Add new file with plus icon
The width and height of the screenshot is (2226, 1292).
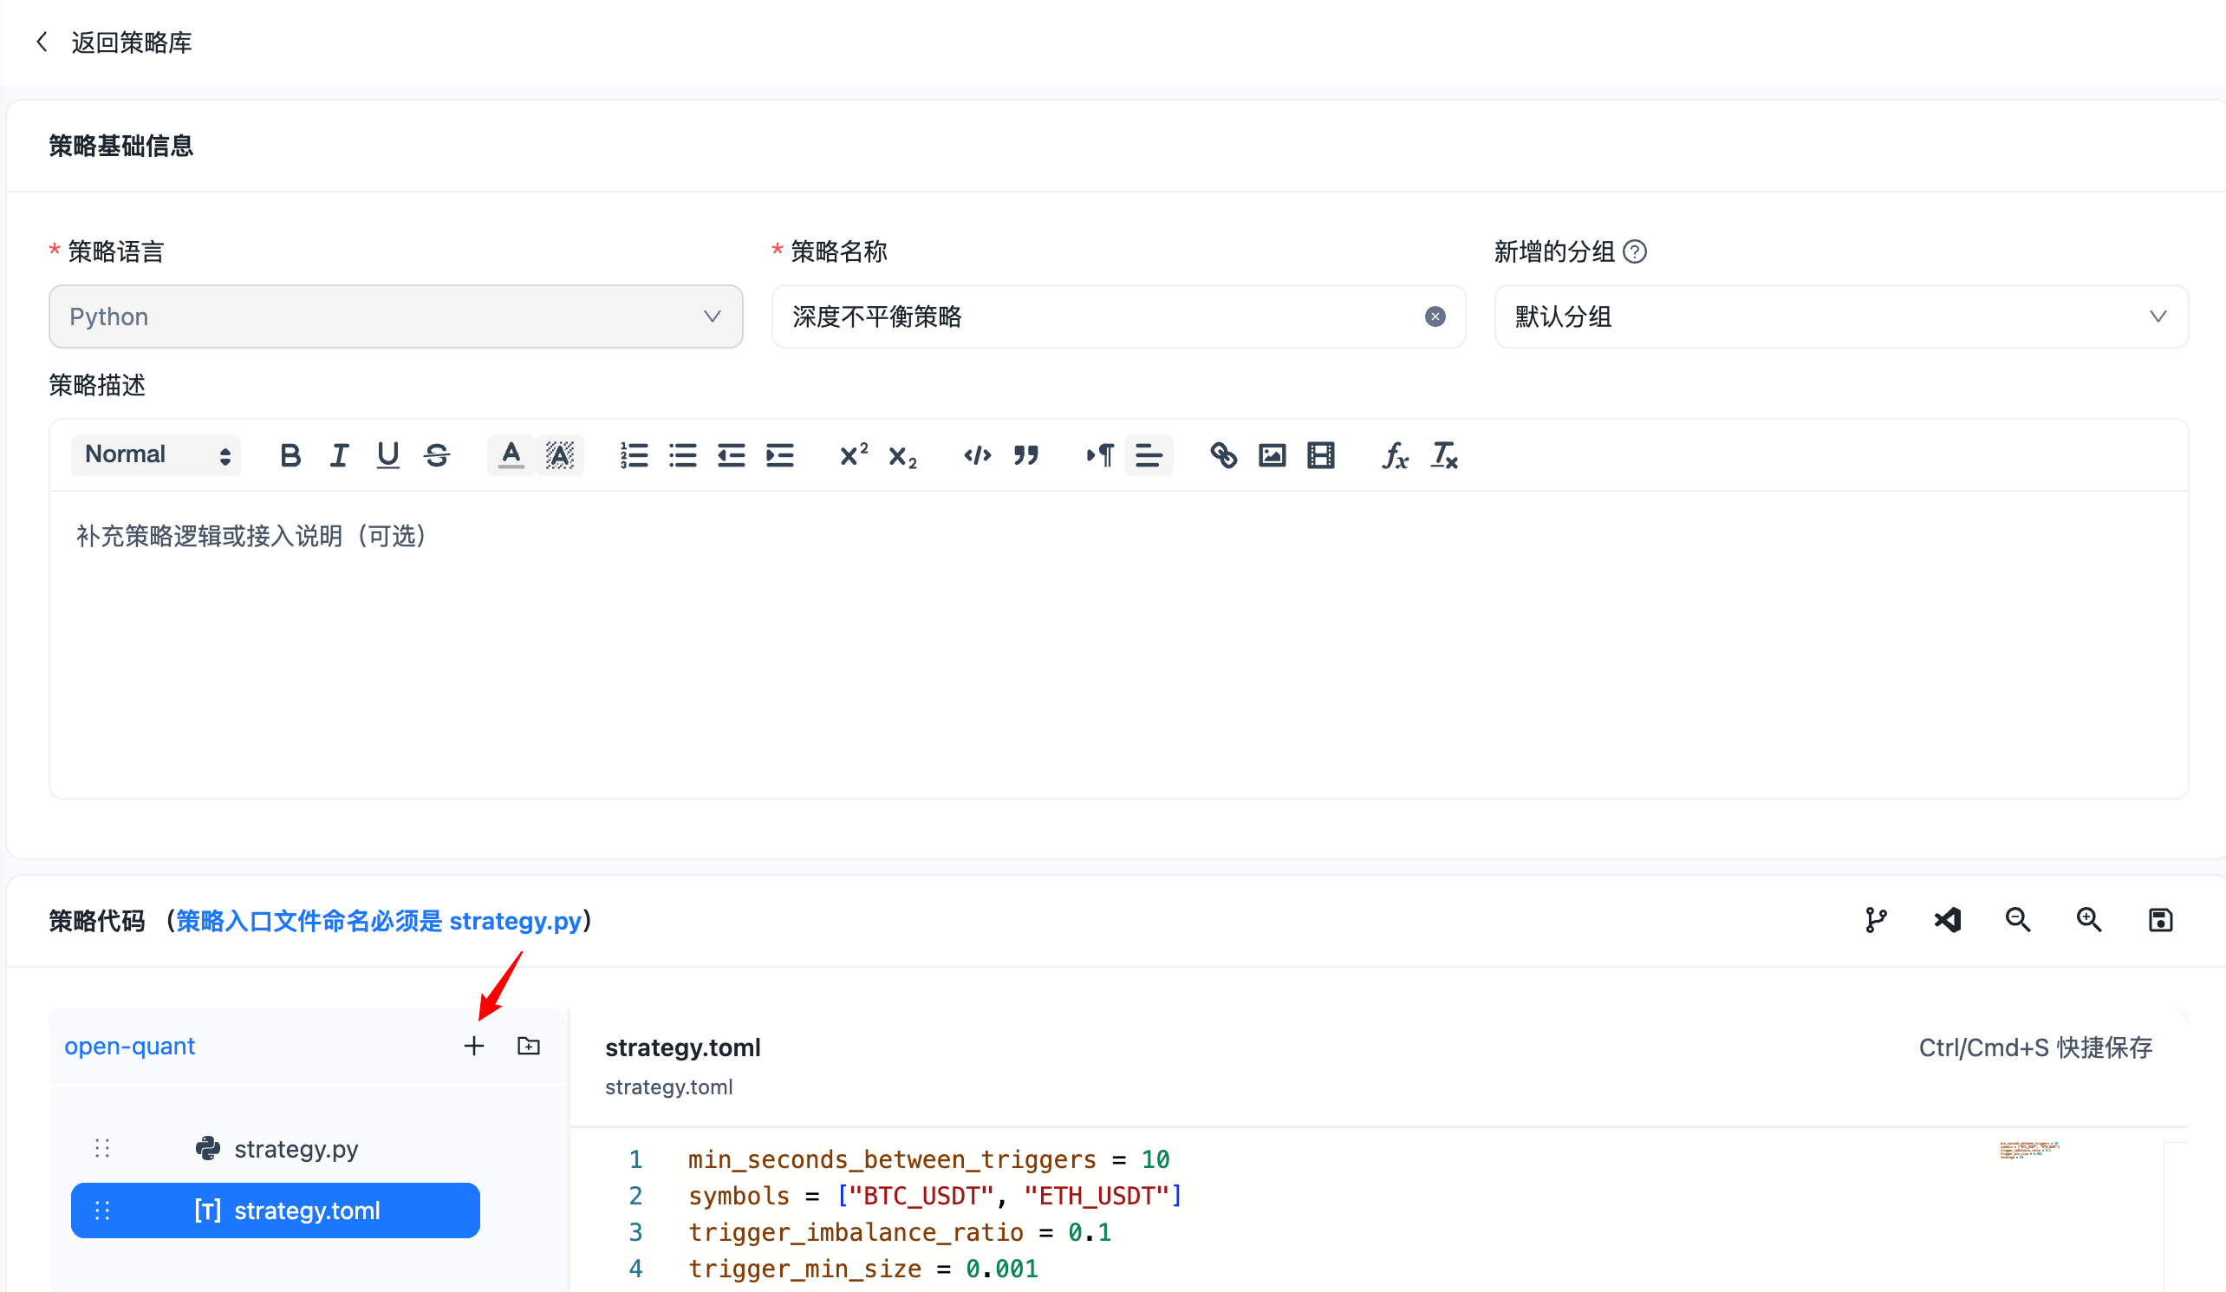tap(473, 1046)
